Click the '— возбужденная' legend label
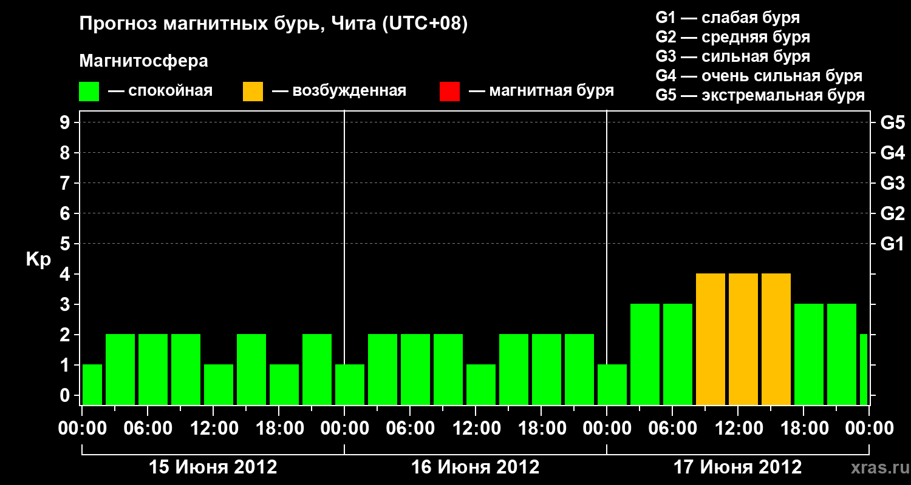 pyautogui.click(x=339, y=92)
